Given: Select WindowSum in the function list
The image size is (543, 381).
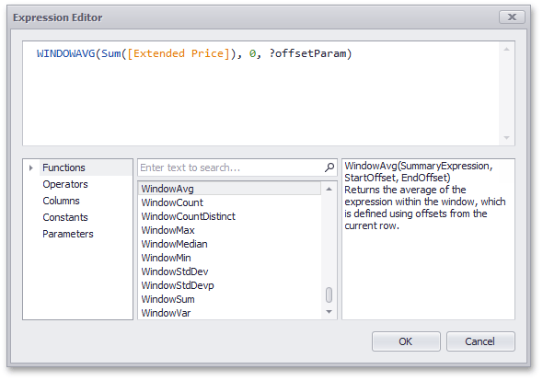Looking at the screenshot, I should [230, 299].
